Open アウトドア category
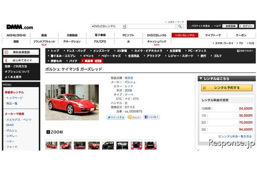The height and width of the screenshot is (171, 257). click(x=153, y=56)
